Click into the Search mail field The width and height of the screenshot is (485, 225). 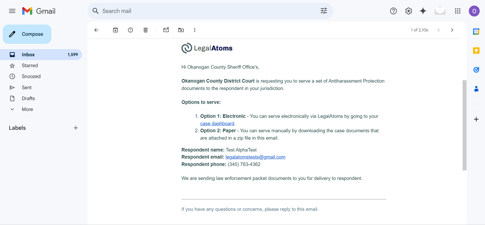point(210,11)
